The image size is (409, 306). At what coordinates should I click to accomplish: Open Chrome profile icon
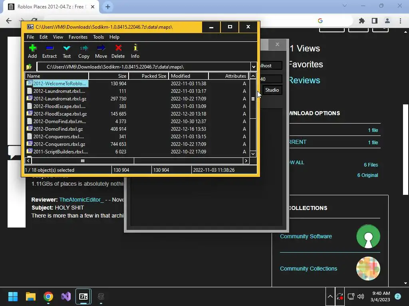387,21
